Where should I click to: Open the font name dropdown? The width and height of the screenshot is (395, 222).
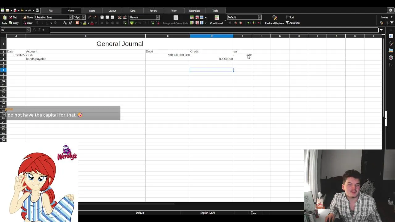(70, 17)
